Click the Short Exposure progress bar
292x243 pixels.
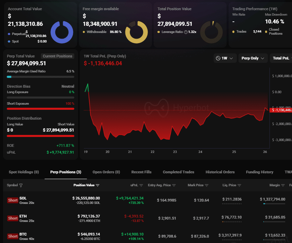click(x=40, y=109)
